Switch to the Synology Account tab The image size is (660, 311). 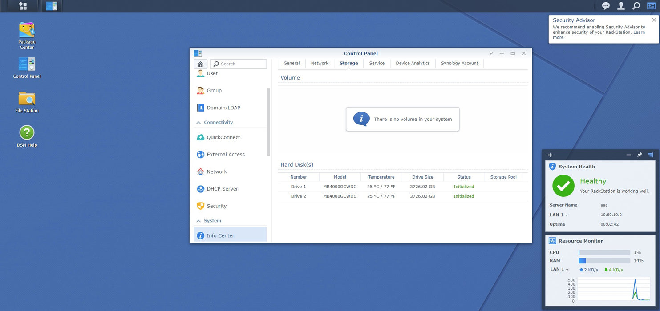(x=459, y=63)
